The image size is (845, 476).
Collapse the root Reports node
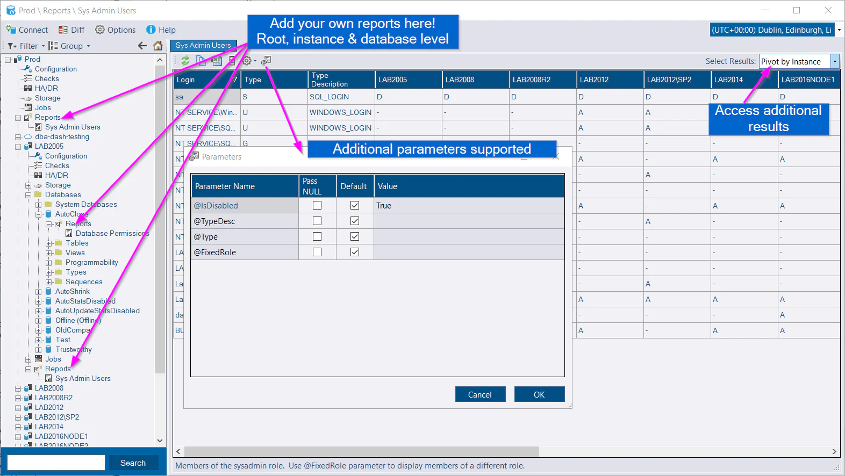pos(18,118)
